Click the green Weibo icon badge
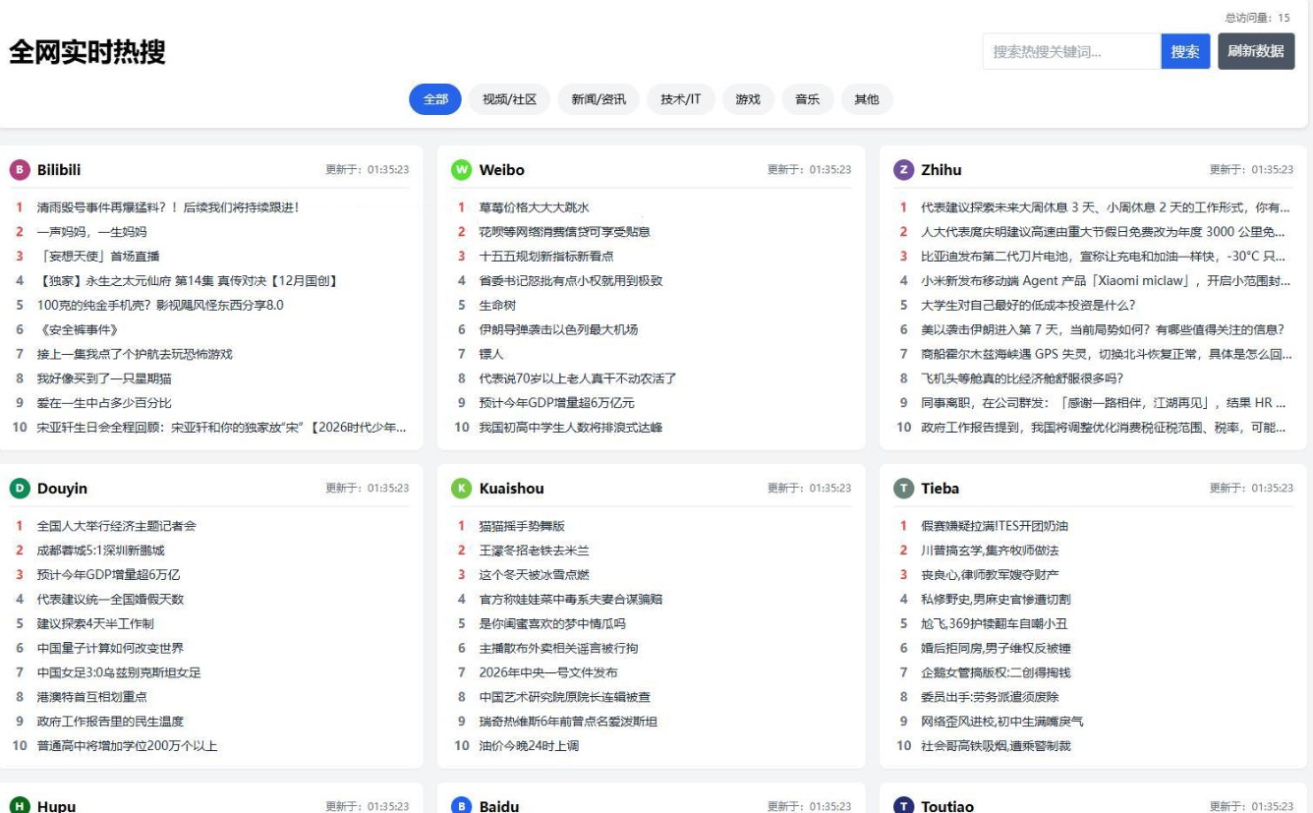 pos(461,170)
